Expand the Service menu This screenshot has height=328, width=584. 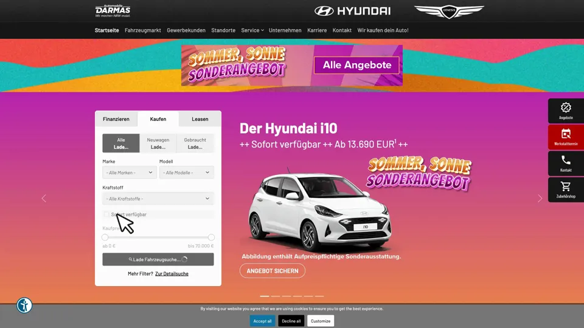252,30
